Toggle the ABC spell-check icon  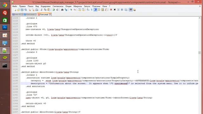click(x=131, y=10)
